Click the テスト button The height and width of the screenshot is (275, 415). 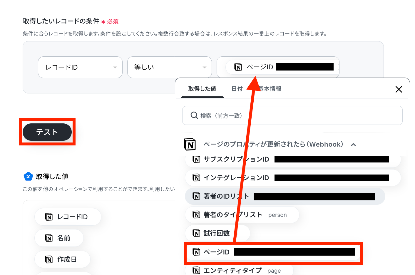(x=47, y=132)
